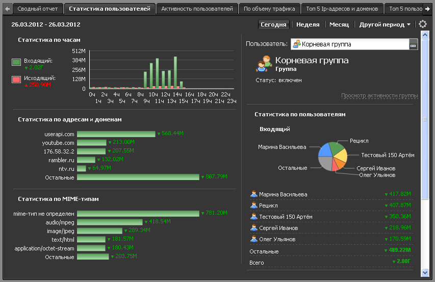This screenshot has width=435, height=282.
Task: Click the ellipsis browse button in user field
Action: 413,45
